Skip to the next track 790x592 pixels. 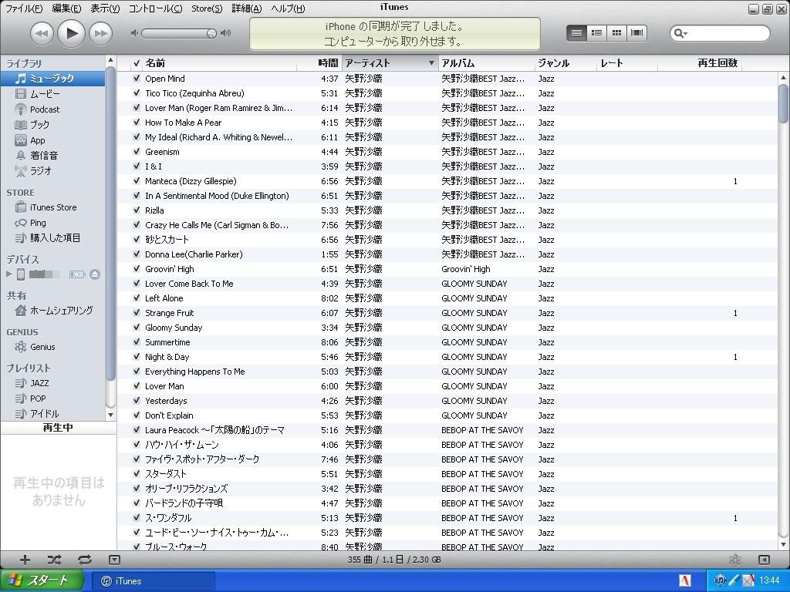point(100,33)
